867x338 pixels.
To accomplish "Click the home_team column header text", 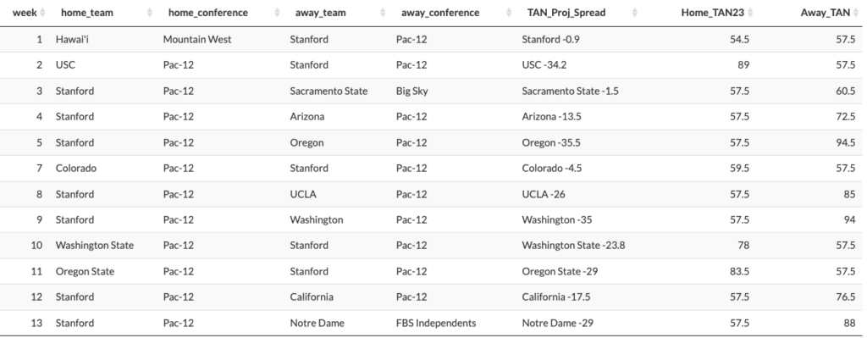I will pyautogui.click(x=87, y=13).
